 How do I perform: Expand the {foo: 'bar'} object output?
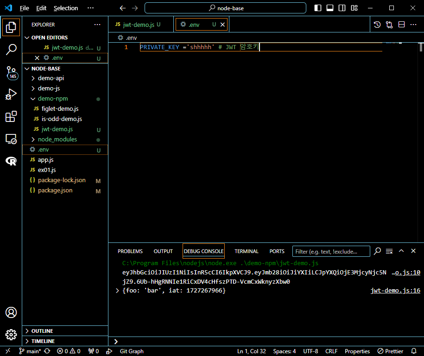point(117,291)
